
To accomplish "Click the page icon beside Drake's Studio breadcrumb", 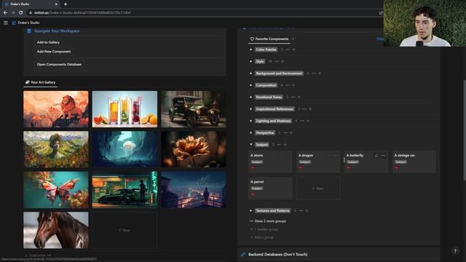I will click(x=14, y=23).
